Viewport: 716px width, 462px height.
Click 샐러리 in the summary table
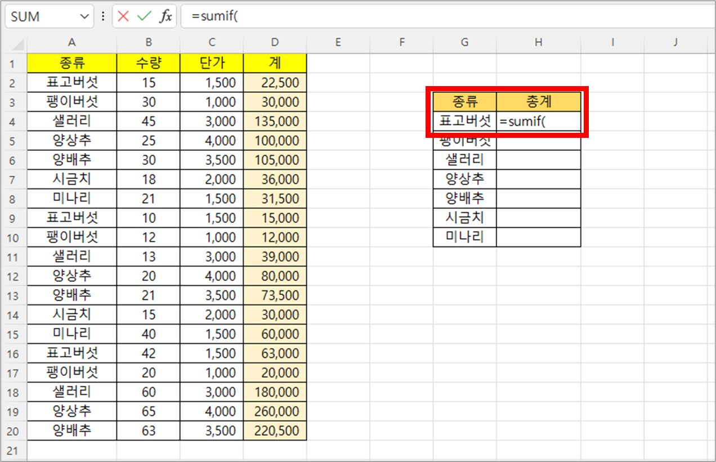point(465,160)
